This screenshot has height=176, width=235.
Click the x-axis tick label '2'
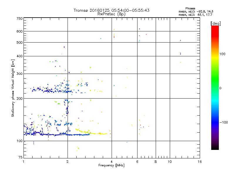tap(68, 162)
